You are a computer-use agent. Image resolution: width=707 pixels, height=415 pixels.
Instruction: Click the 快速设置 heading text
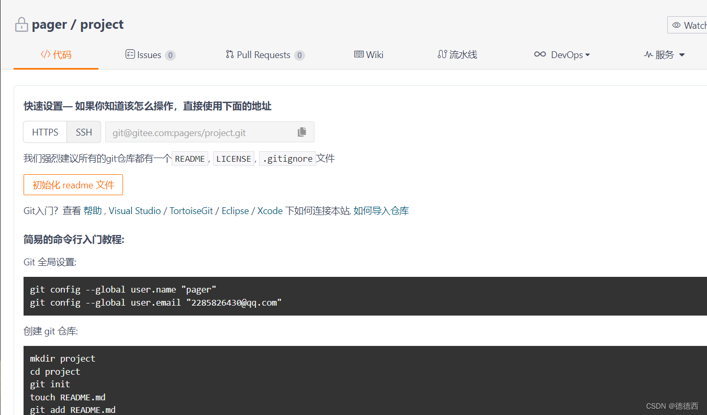(x=148, y=106)
